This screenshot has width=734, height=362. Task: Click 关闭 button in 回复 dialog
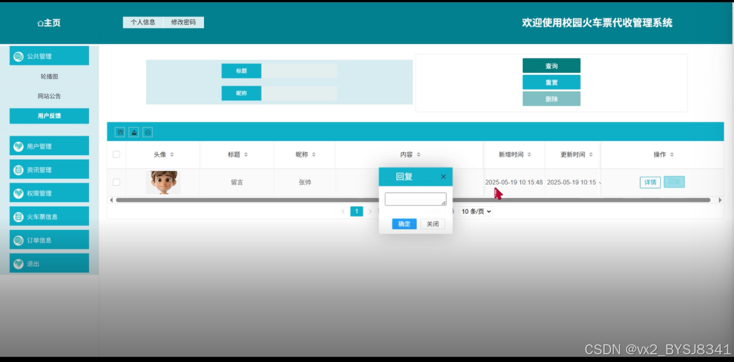(433, 224)
